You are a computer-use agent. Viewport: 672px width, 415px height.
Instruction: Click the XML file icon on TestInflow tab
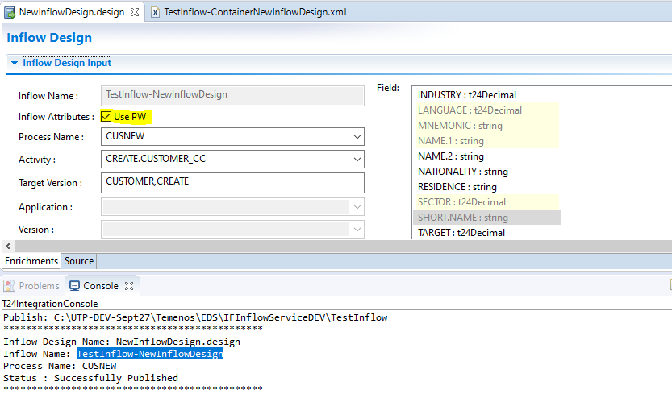pos(155,13)
